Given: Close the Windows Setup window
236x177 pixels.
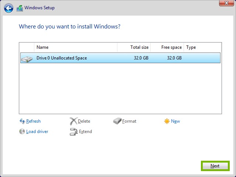Looking at the screenshot, I should tap(226, 3).
